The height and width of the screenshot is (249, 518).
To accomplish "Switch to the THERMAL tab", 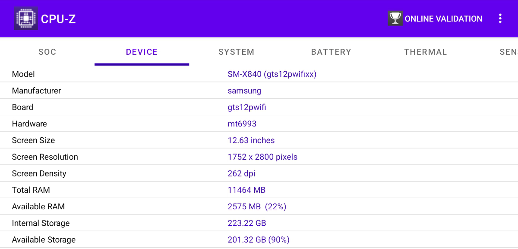I will click(x=426, y=52).
